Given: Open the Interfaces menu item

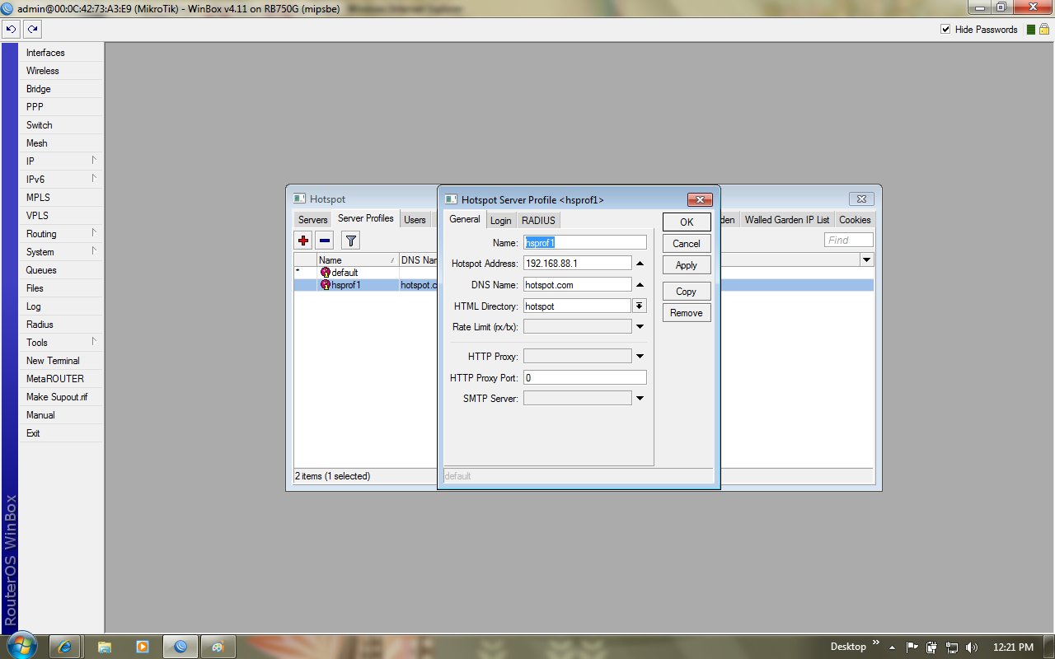Looking at the screenshot, I should point(62,53).
